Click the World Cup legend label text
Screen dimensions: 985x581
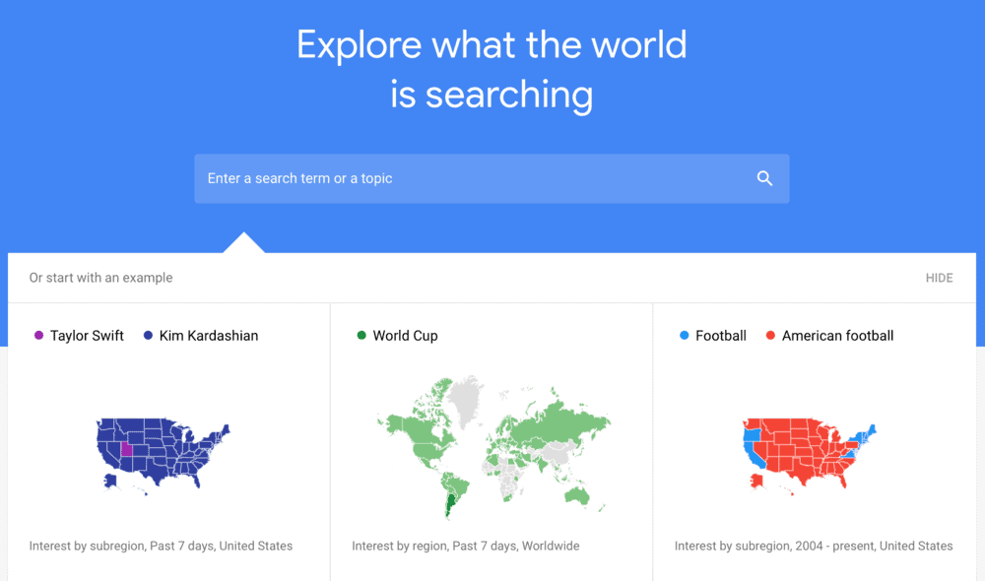coord(405,335)
